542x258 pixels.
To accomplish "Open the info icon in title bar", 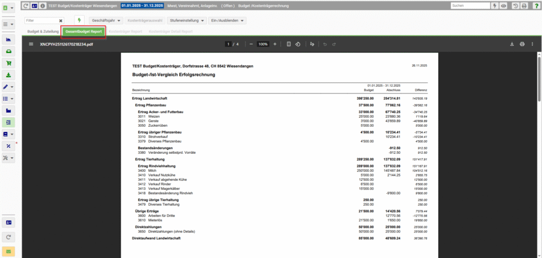I will [42, 6].
